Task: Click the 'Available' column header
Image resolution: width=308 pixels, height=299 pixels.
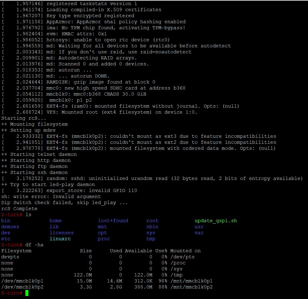Action: (138, 251)
